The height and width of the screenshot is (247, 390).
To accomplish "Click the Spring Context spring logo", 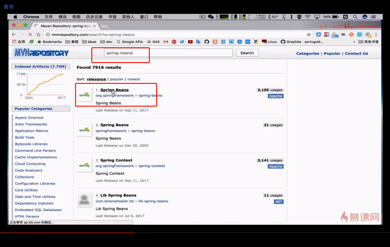I will 84,165.
